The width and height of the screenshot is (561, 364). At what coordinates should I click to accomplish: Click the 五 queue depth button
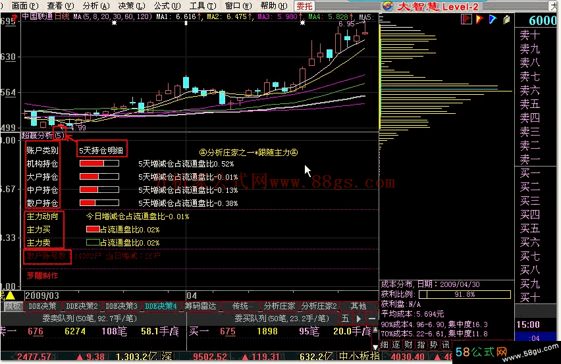click(345, 318)
